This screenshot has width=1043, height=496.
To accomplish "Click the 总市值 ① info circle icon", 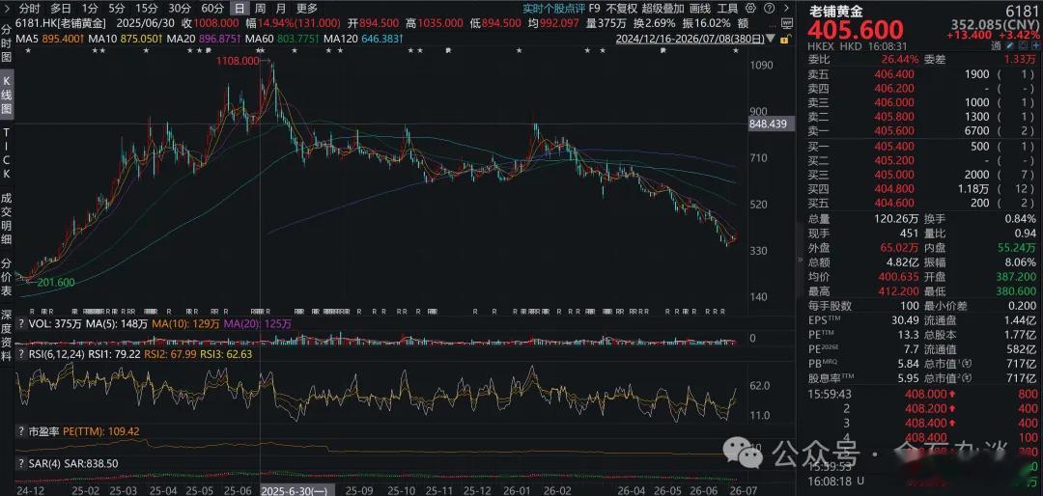I will tap(966, 364).
